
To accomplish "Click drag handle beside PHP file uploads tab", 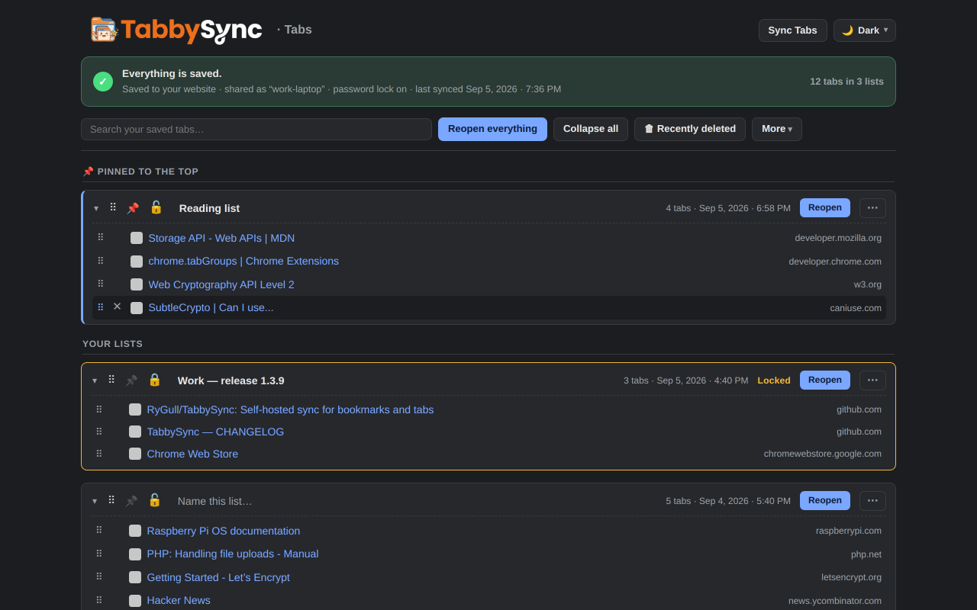I will pos(99,554).
